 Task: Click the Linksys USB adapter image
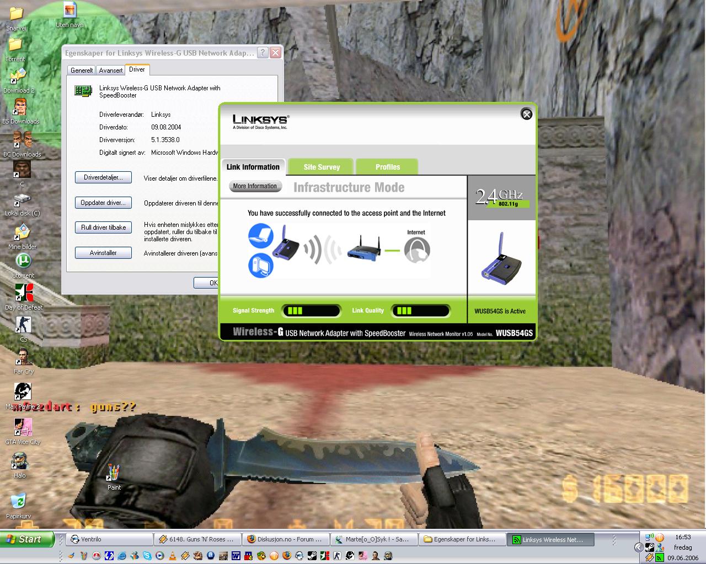pyautogui.click(x=501, y=258)
